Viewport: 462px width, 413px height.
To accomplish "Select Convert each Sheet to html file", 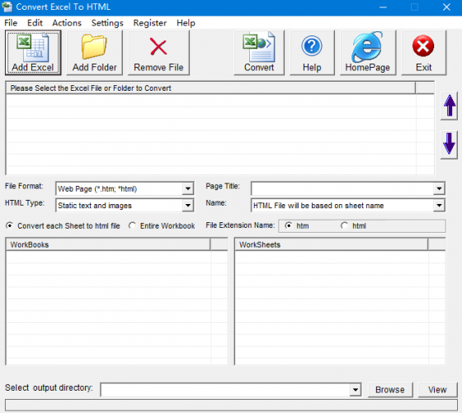I will pos(63,226).
